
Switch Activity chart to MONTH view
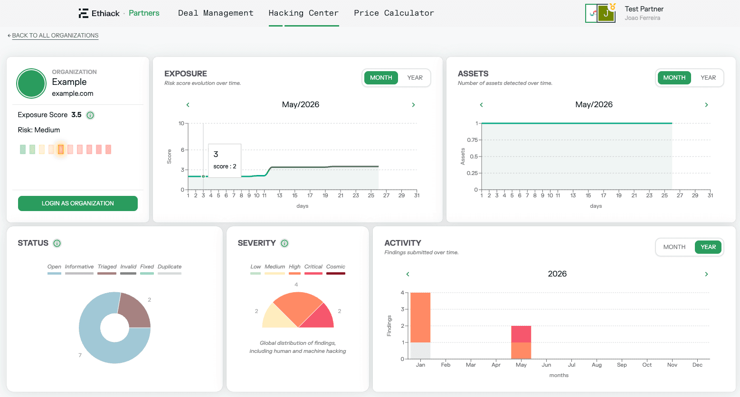click(674, 247)
